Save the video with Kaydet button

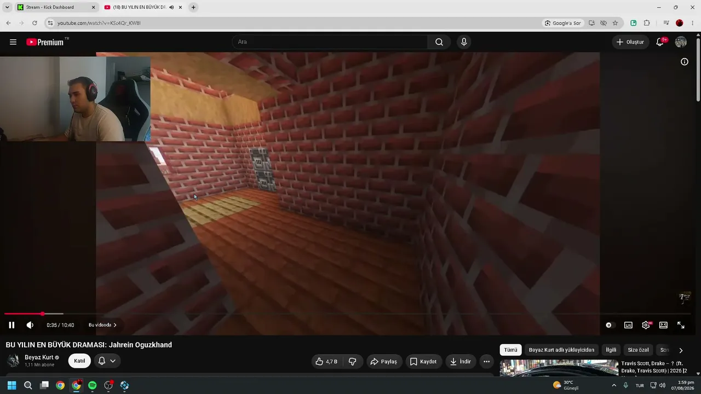point(423,362)
